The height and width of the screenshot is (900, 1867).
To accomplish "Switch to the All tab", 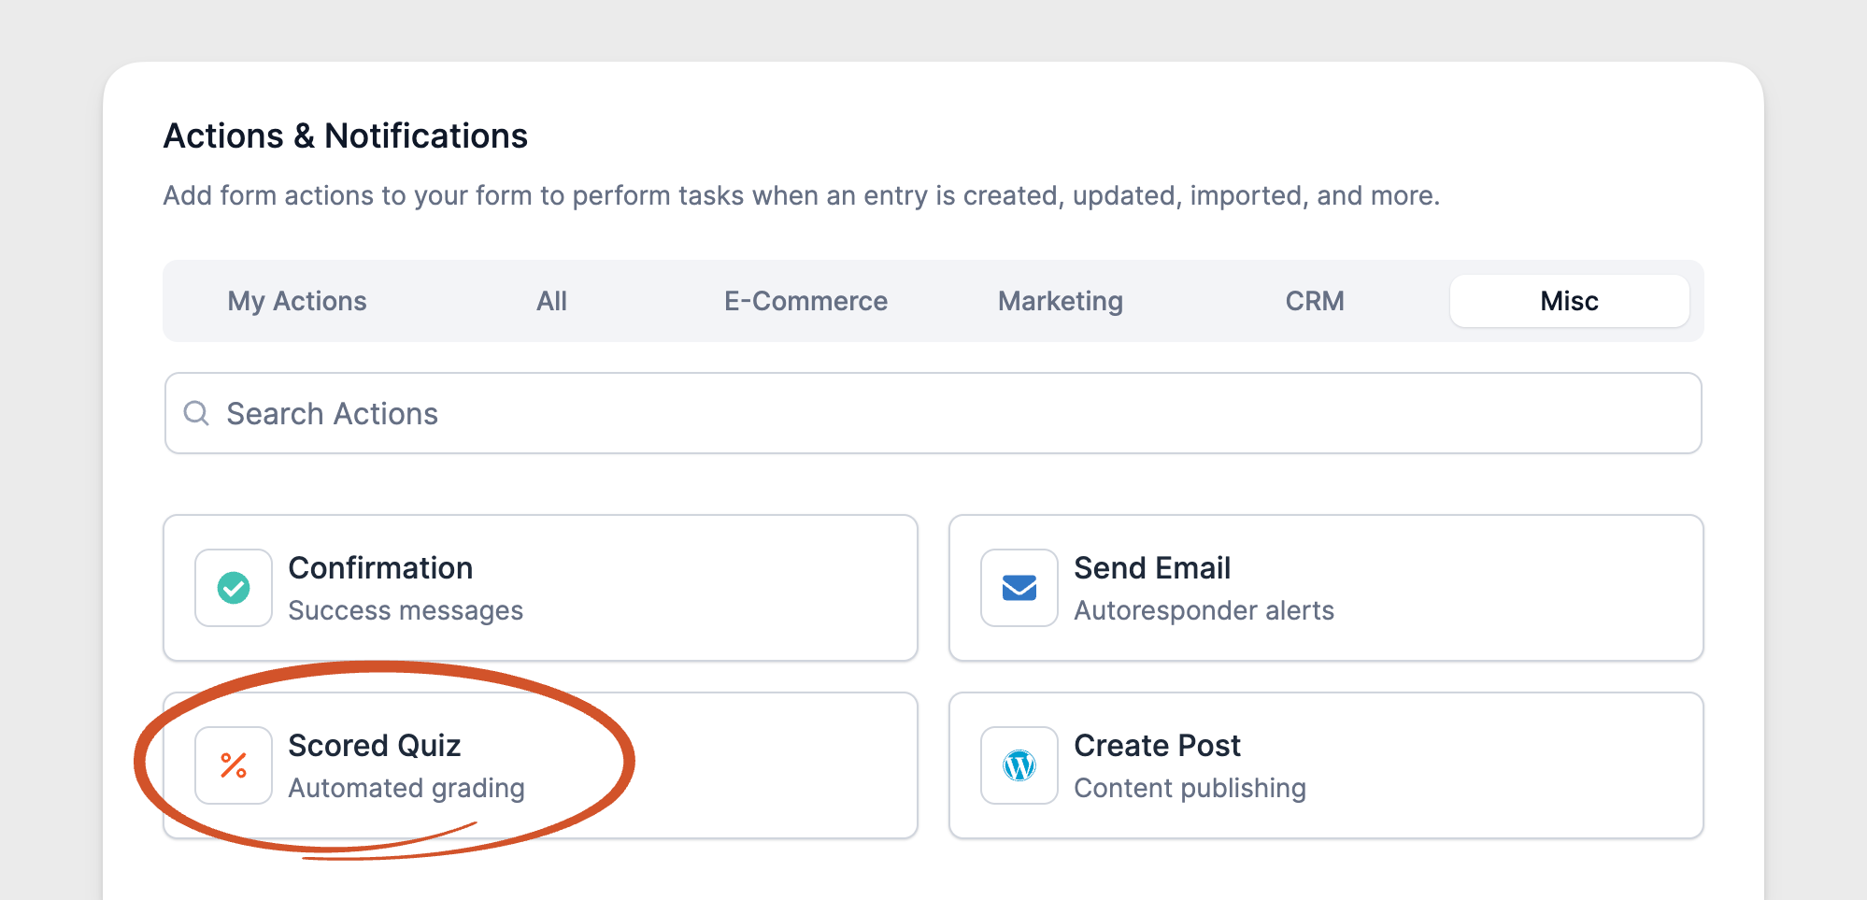I will 551,301.
